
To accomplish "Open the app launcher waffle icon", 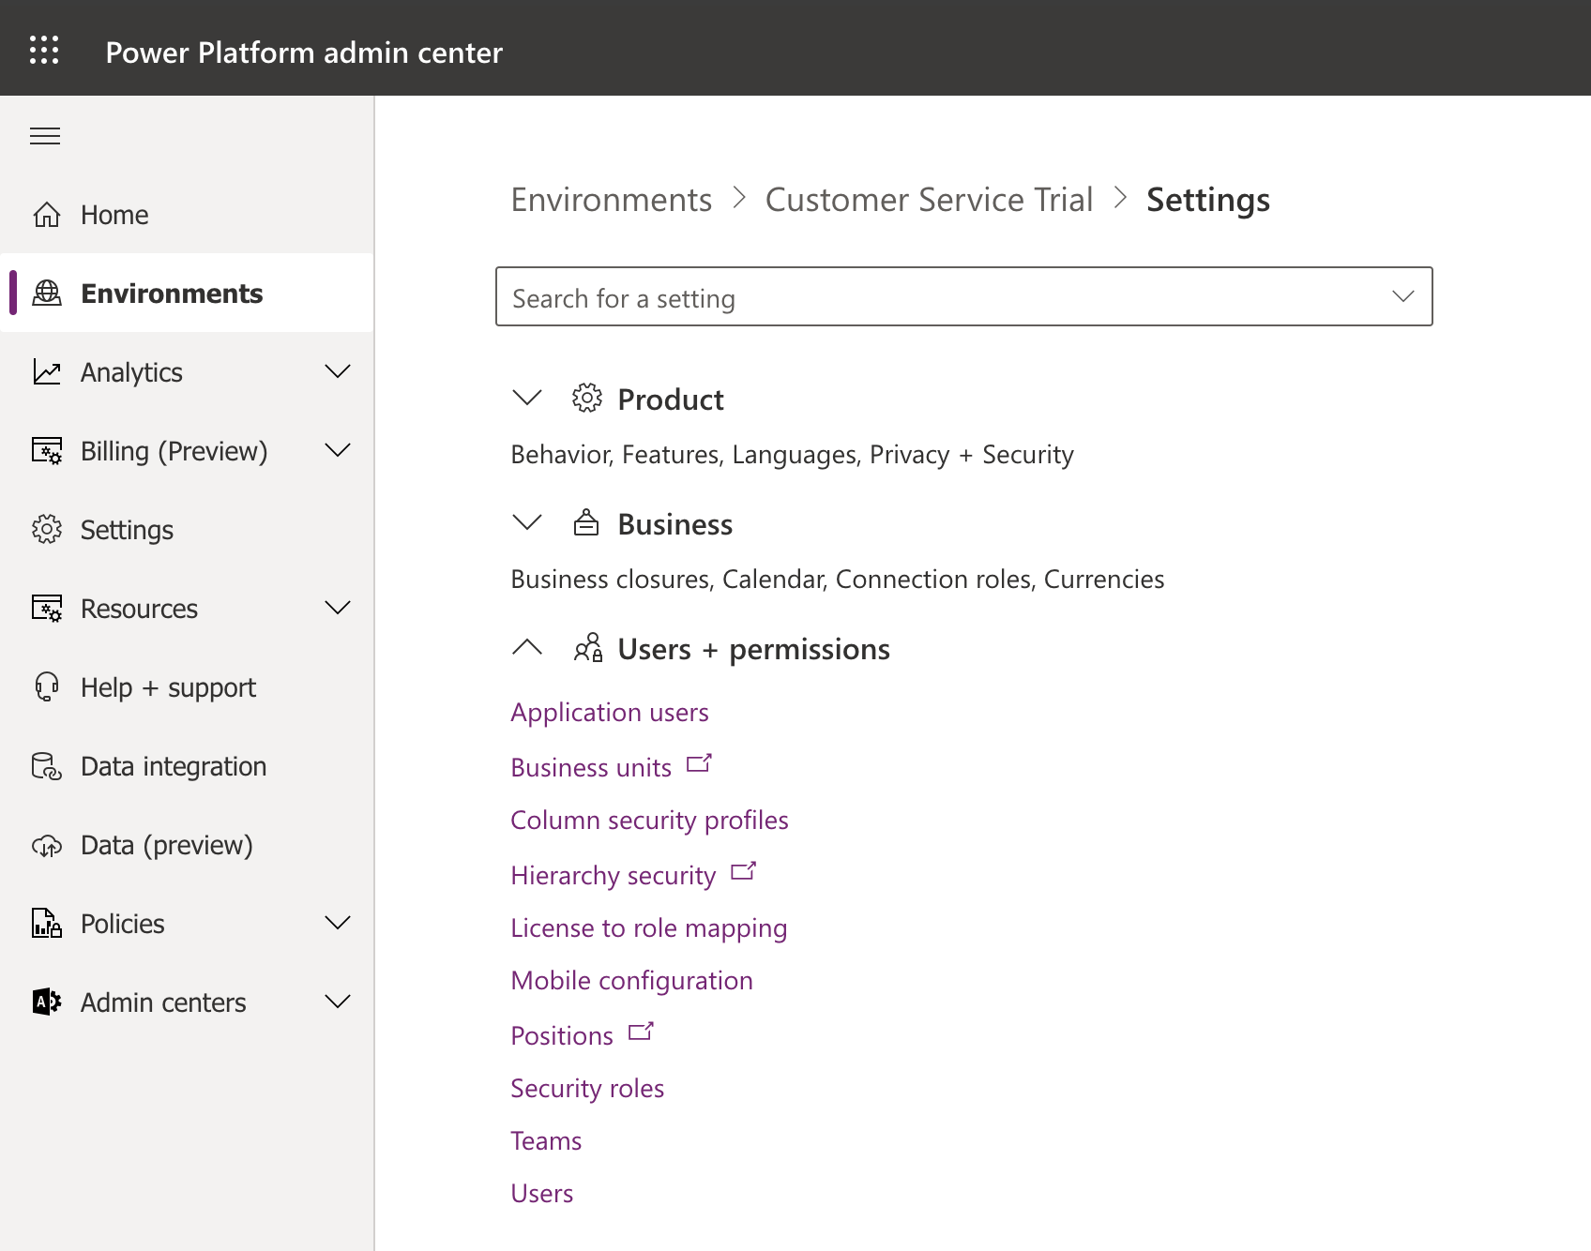I will (44, 50).
